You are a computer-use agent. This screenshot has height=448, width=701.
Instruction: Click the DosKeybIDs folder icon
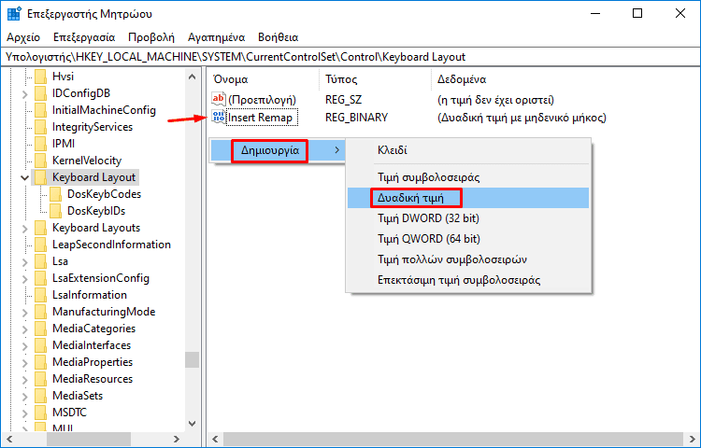(x=56, y=211)
